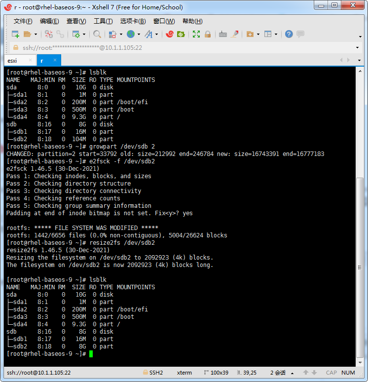Open the 工具(T) menu
This screenshot has width=368, height=382.
(x=103, y=21)
